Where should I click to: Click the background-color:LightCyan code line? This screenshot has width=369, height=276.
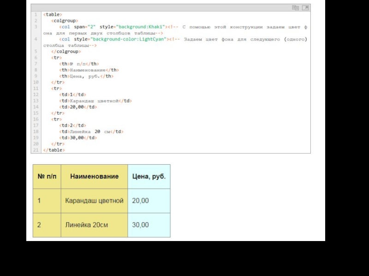175,42
